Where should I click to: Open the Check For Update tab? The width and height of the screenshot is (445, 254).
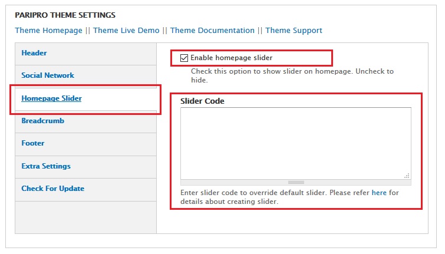pos(52,189)
